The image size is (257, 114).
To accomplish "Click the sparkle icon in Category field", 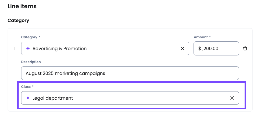I will click(28, 48).
